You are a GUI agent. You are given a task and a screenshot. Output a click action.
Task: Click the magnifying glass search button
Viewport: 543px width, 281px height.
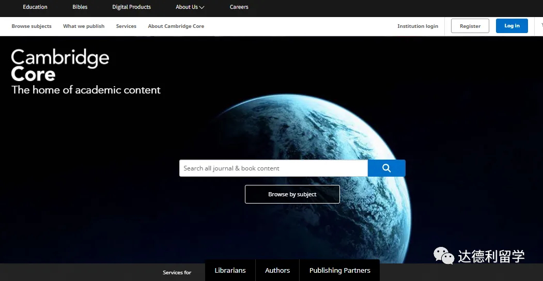pos(386,168)
